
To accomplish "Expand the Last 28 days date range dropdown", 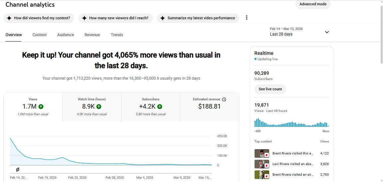I will pos(327,32).
